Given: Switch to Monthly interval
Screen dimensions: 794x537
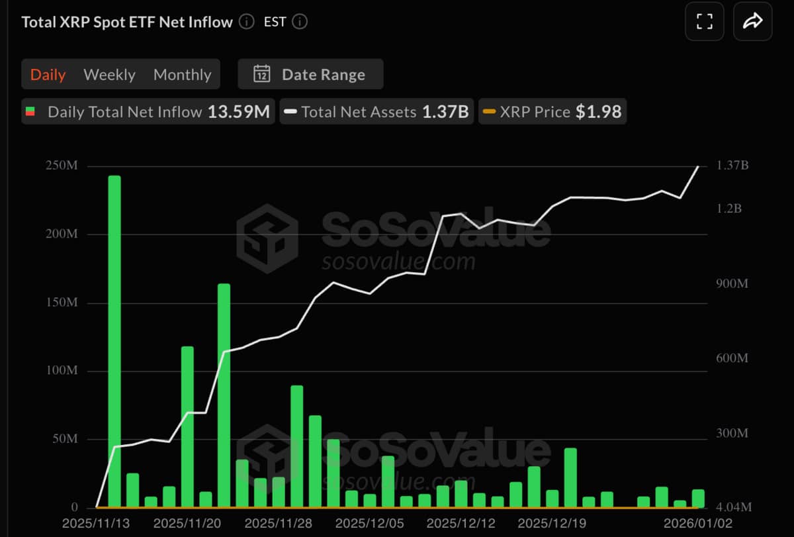Looking at the screenshot, I should (x=182, y=74).
